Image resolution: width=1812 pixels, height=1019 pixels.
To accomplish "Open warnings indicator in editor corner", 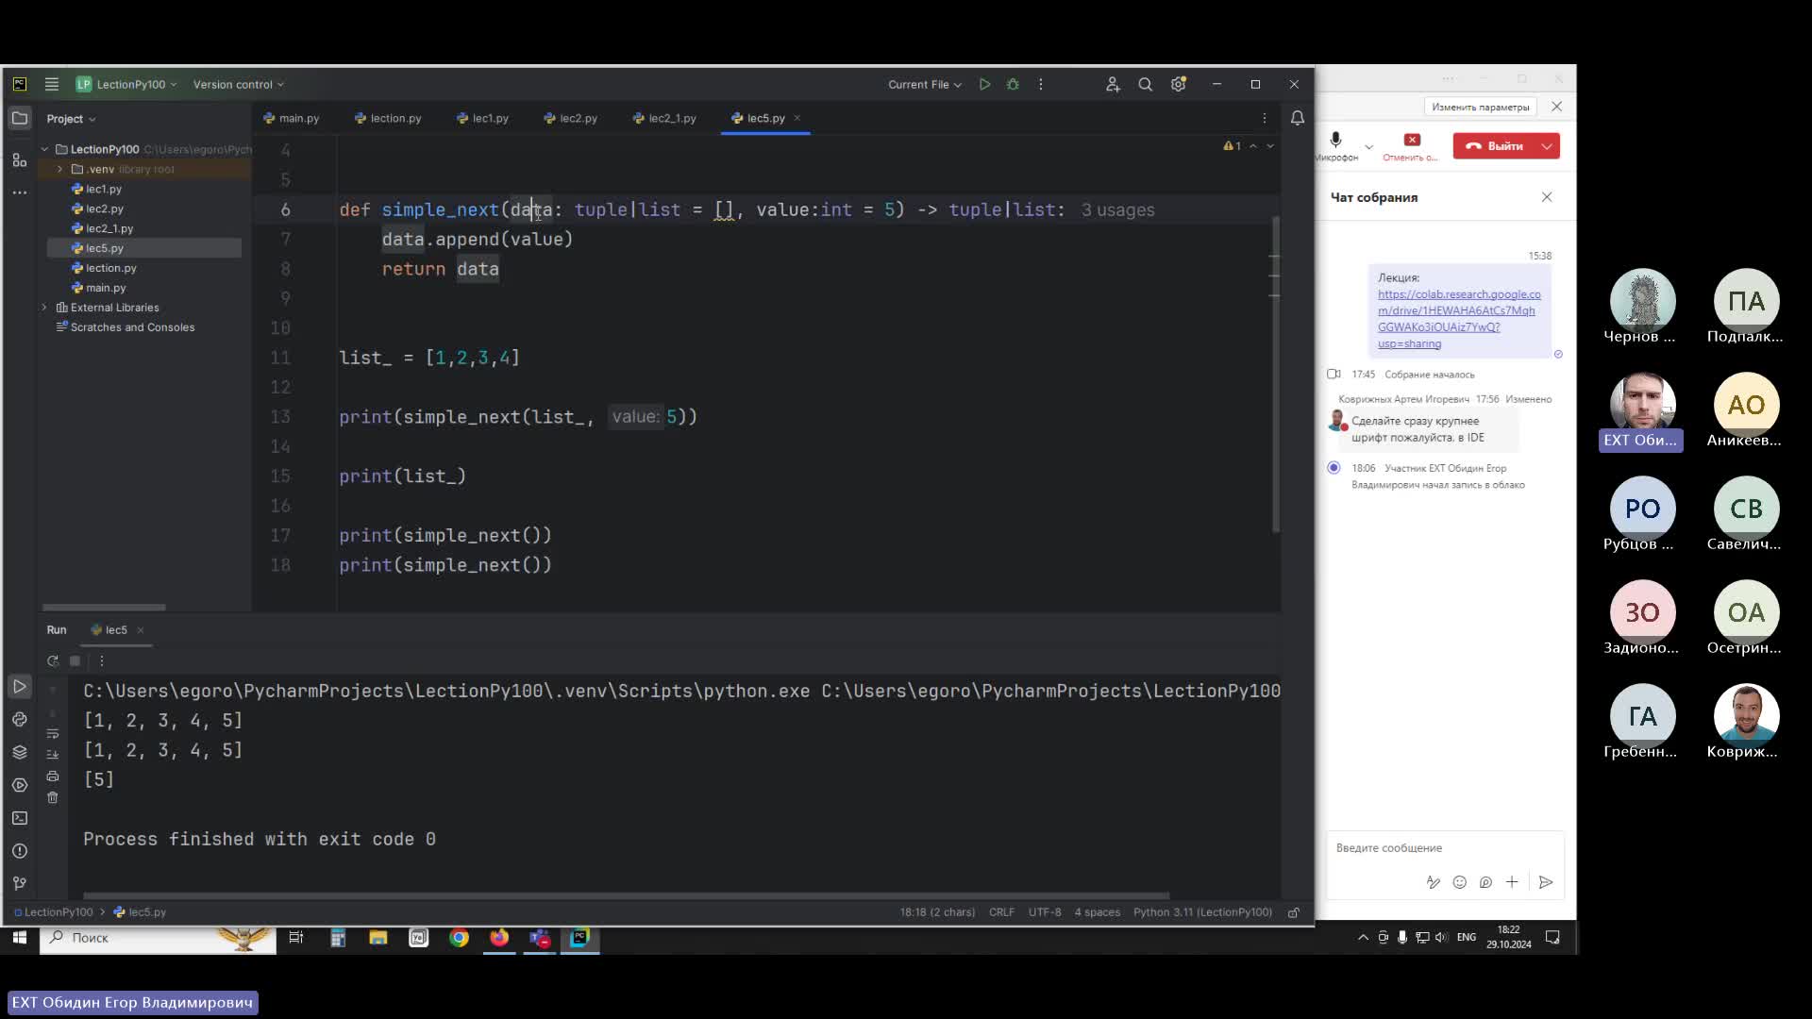I will [1233, 146].
